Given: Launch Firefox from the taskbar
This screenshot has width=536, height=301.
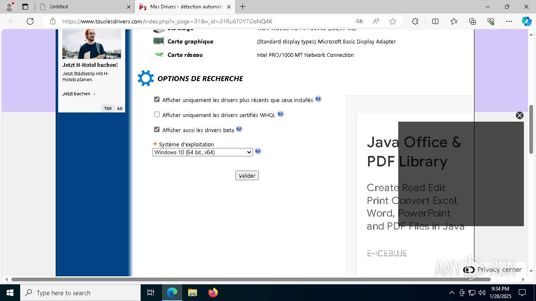Looking at the screenshot, I should click(213, 293).
